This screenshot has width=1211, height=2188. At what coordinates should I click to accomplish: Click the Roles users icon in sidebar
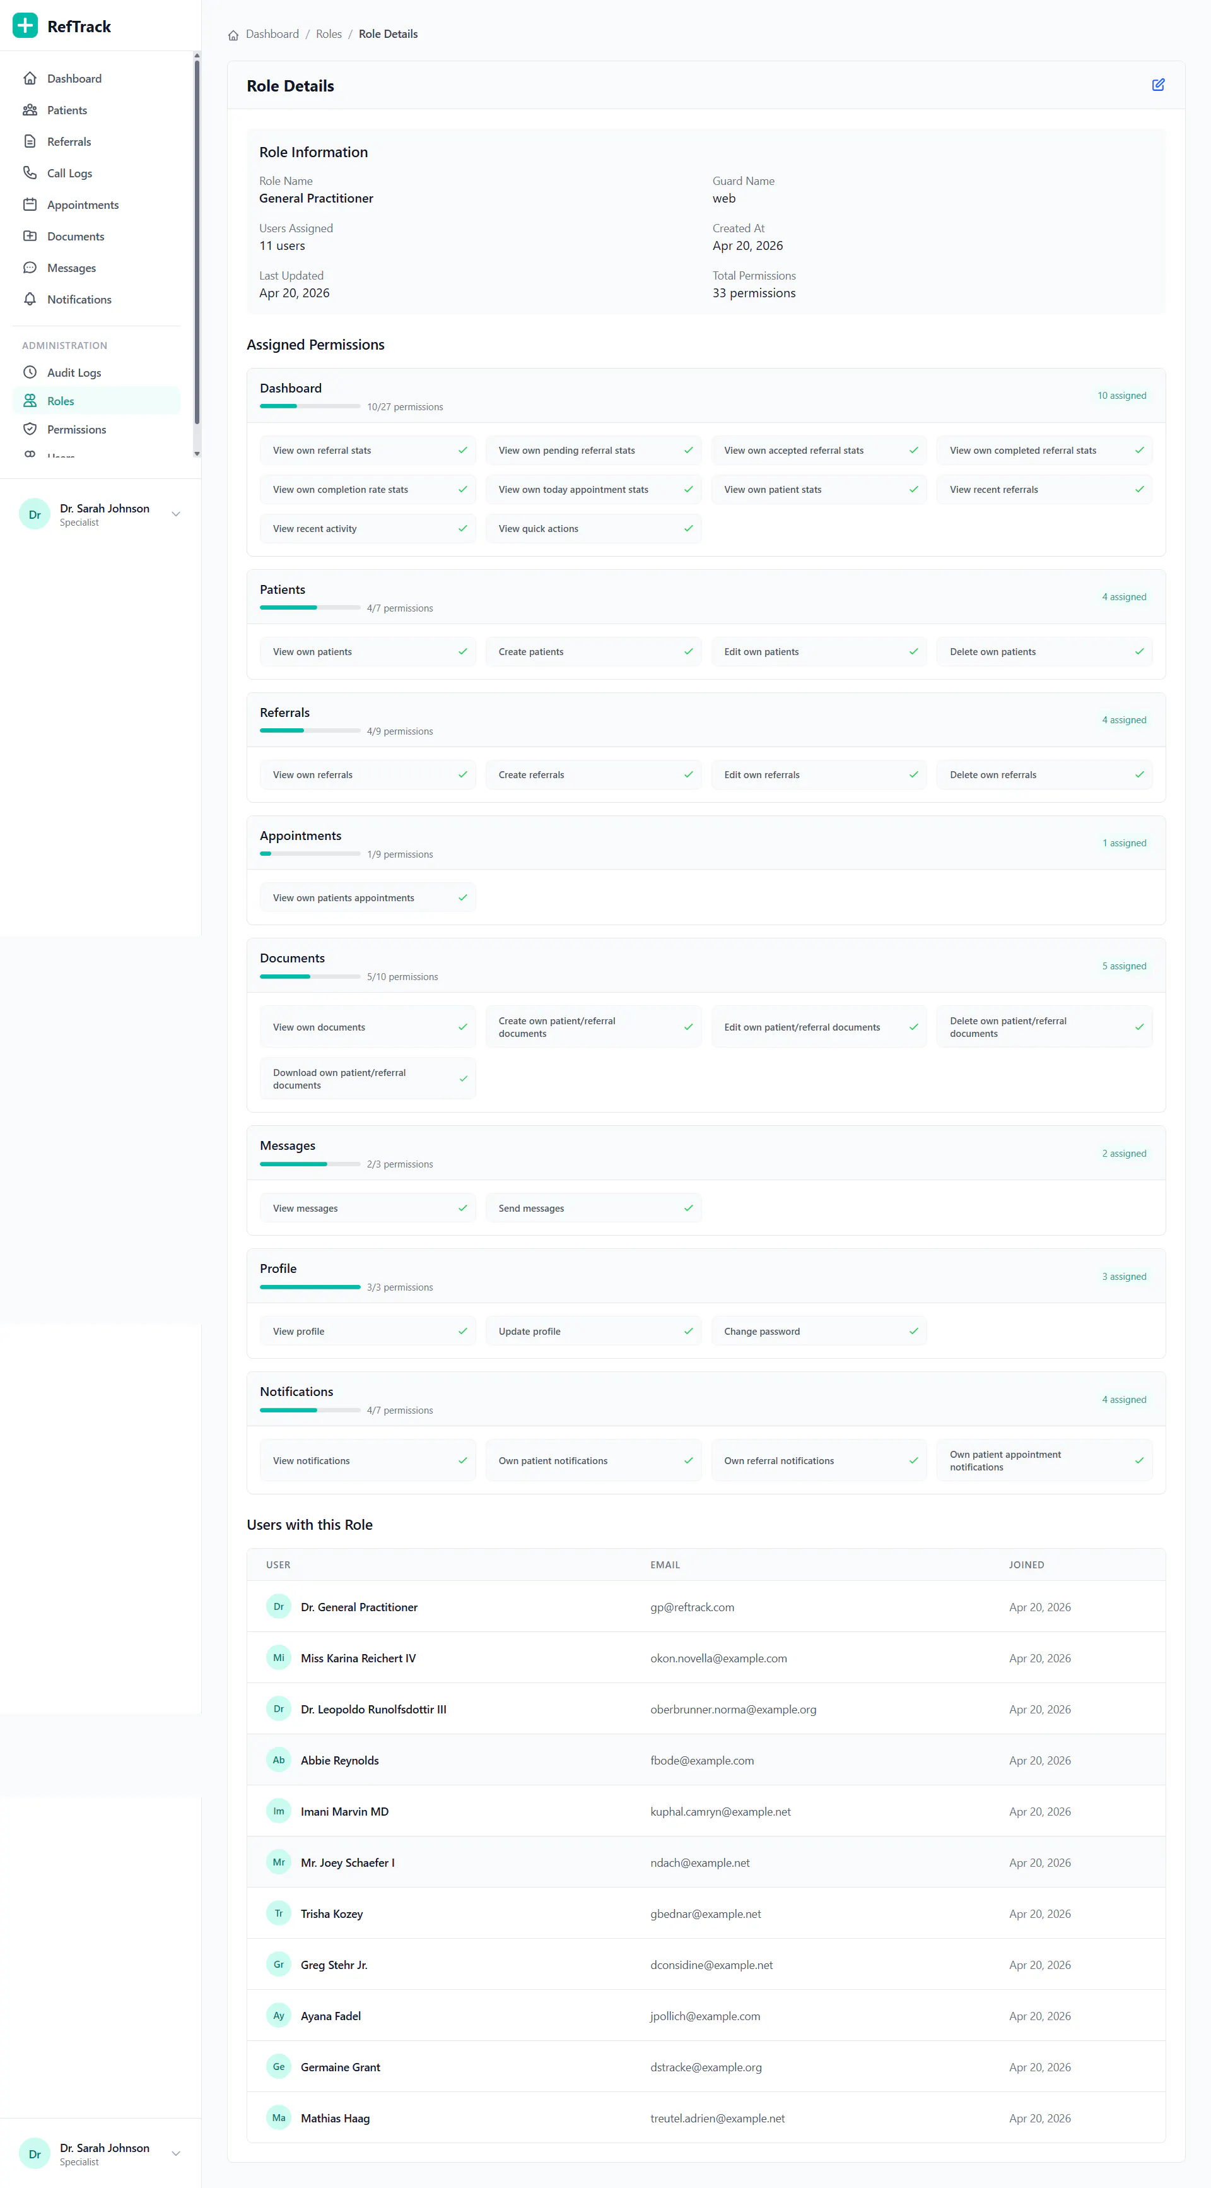(x=30, y=400)
